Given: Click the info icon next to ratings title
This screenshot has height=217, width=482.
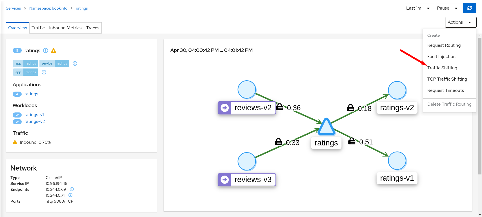Looking at the screenshot, I should point(46,50).
